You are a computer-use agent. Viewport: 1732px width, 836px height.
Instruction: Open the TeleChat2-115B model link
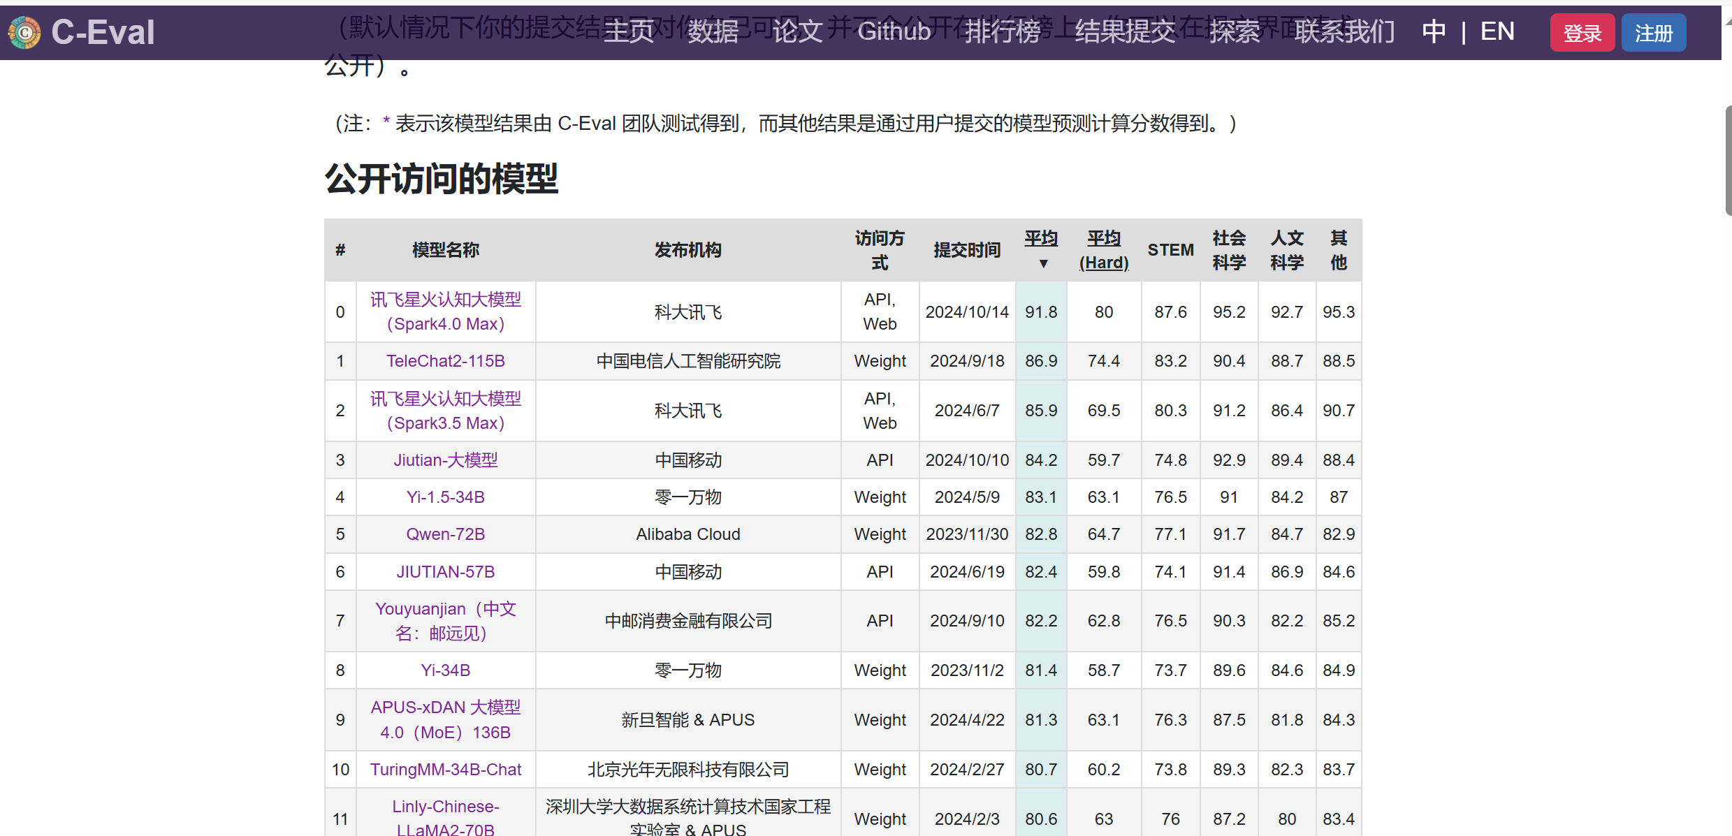pos(445,361)
